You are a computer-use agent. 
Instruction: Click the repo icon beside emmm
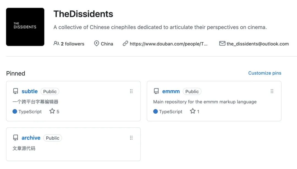coord(156,91)
